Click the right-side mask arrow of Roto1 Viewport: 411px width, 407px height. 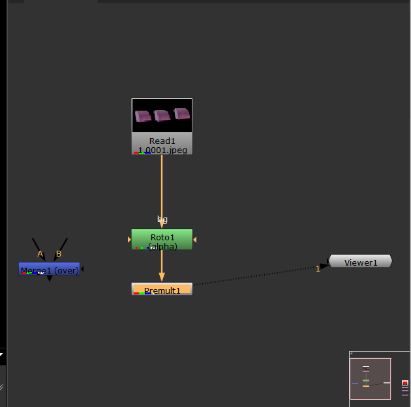click(195, 240)
